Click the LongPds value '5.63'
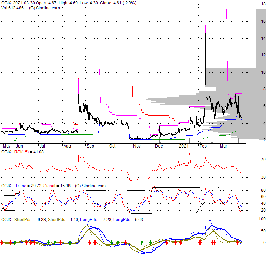 coord(139,220)
